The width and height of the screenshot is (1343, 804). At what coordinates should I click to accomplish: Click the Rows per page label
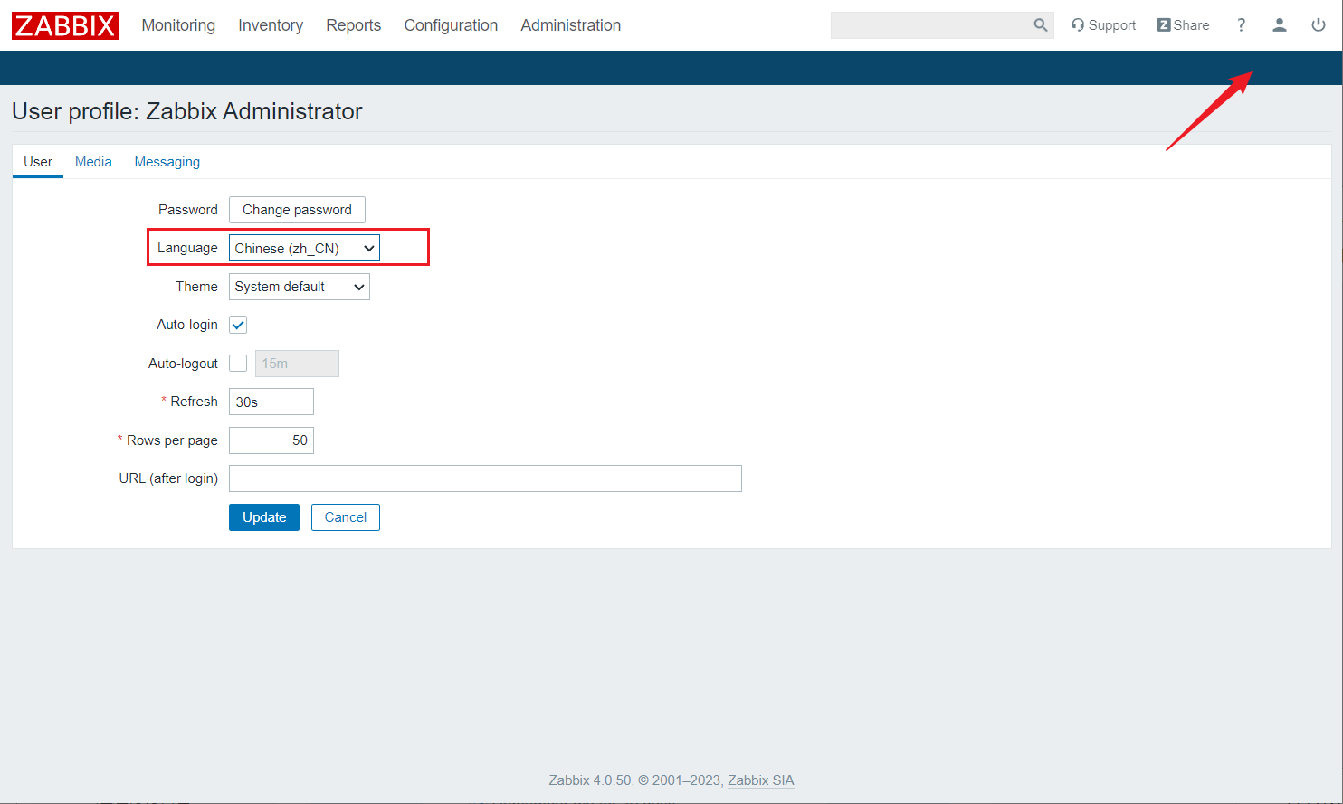(x=172, y=440)
